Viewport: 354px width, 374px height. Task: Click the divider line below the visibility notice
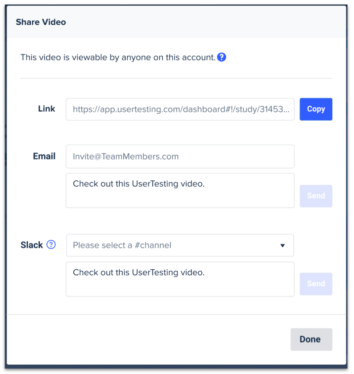[176, 78]
